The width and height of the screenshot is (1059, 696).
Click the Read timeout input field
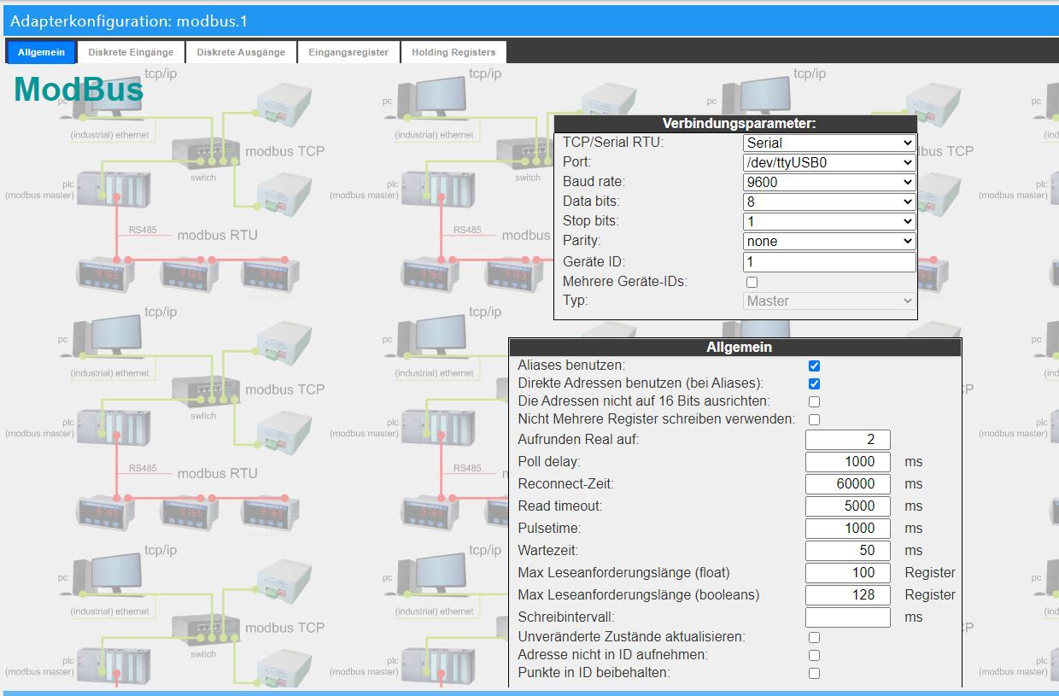848,506
